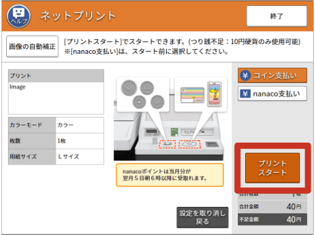Image resolution: width=315 pixels, height=235 pixels.
Task: Click the 不足金額 40円 row
Action: point(272,219)
